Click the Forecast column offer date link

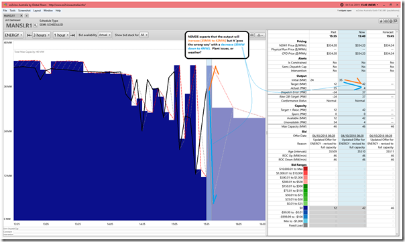(x=381, y=136)
